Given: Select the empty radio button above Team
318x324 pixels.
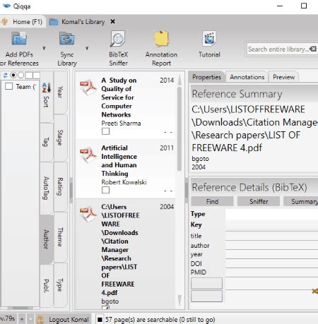Looking at the screenshot, I should coord(21,76).
